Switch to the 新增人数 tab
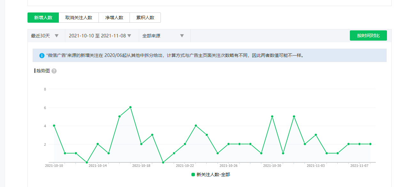402x187 pixels. click(43, 18)
